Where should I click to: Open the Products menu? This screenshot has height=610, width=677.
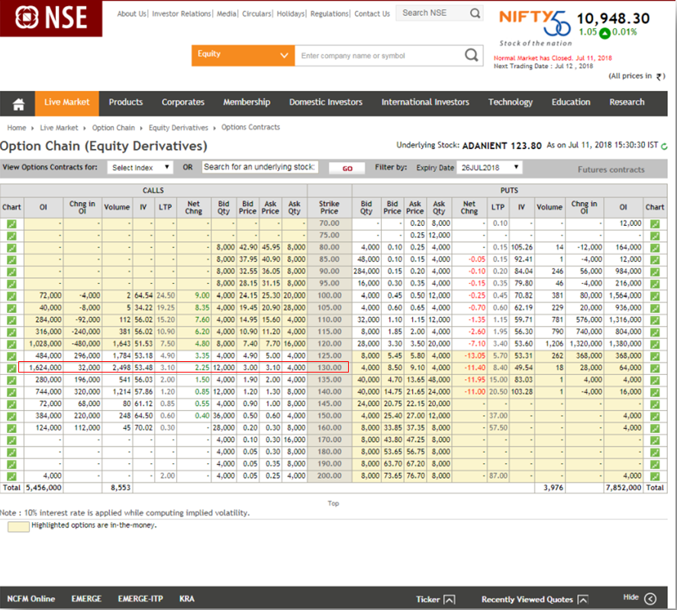(x=126, y=102)
